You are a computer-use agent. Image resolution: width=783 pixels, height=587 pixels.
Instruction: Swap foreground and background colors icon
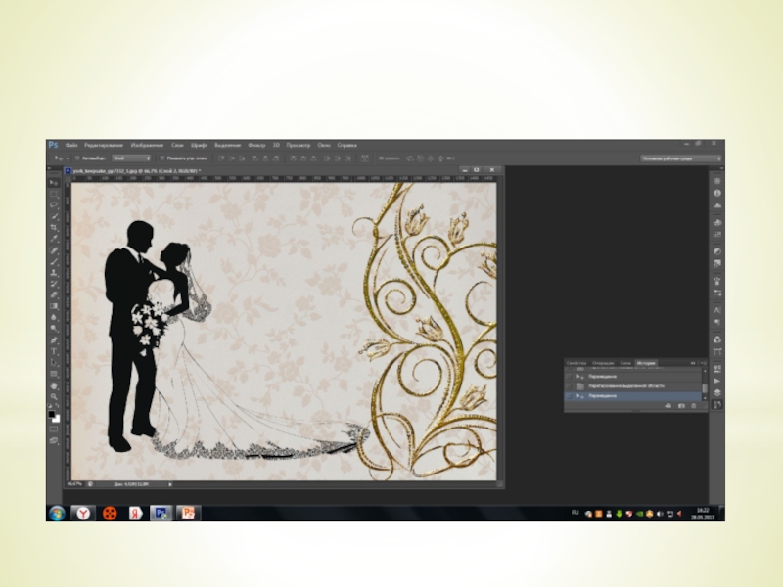click(58, 406)
